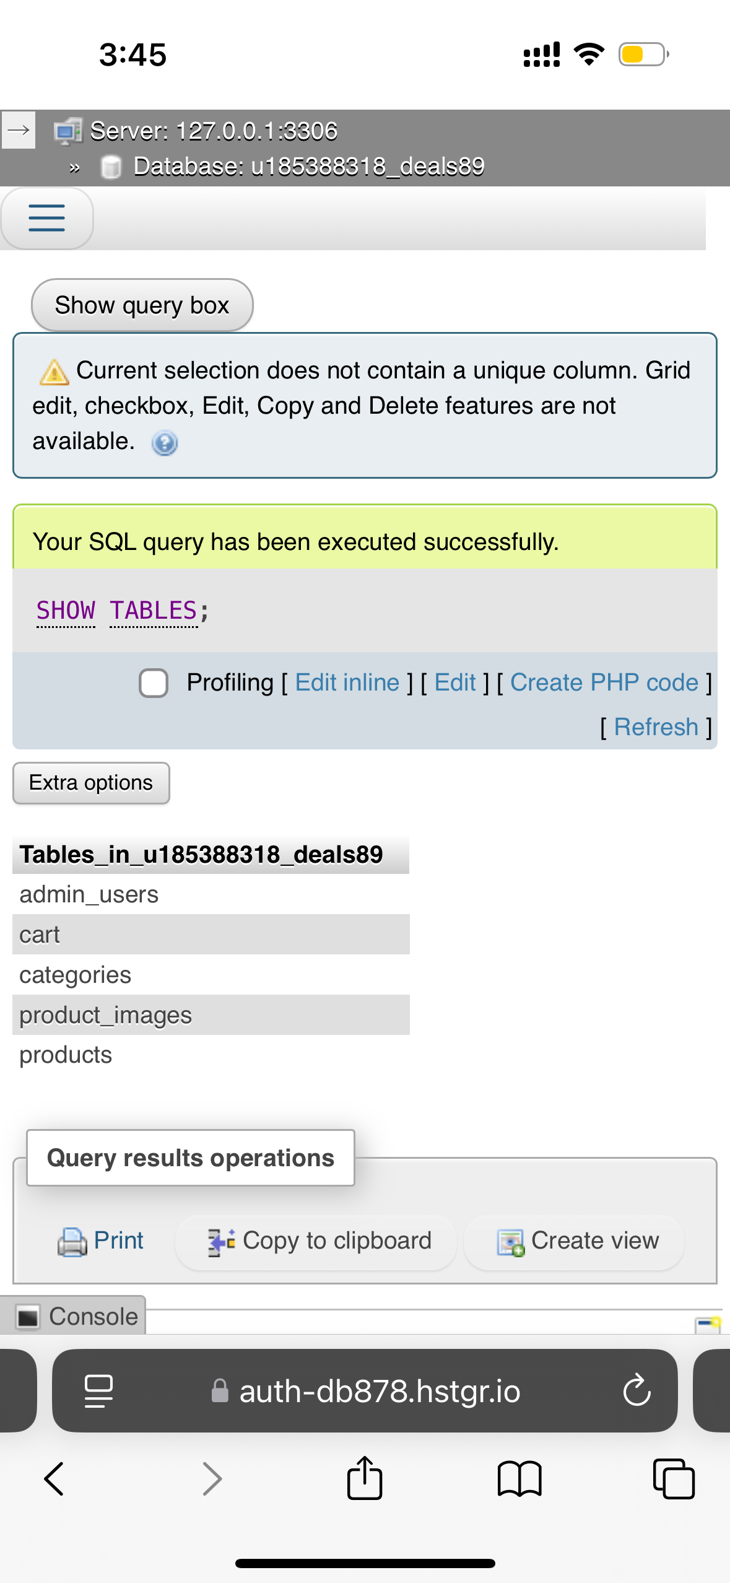Expand Extra options
The image size is (730, 1583).
click(x=91, y=783)
